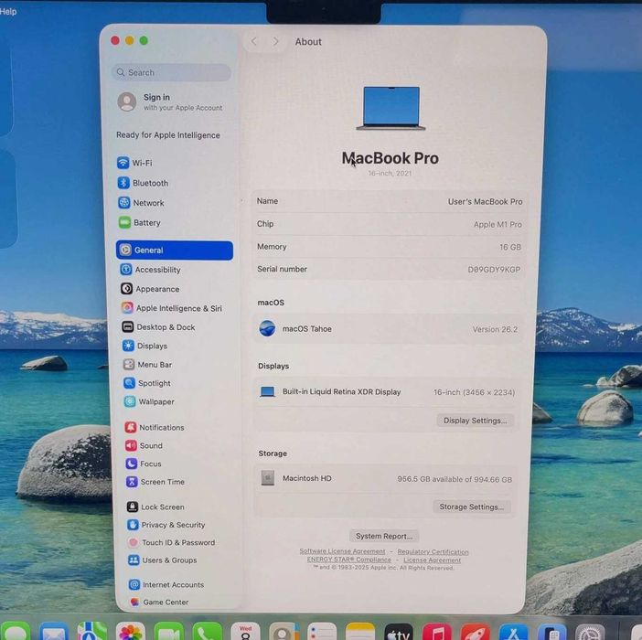This screenshot has width=642, height=640.
Task: Open the ENERGY STAR Compliance link
Action: coord(348,560)
